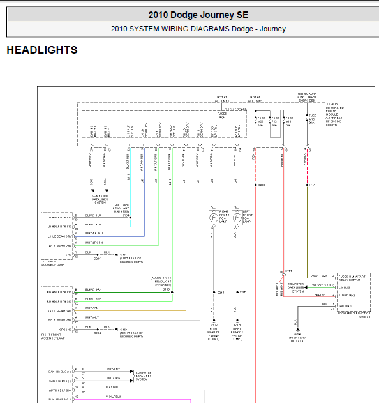Click the 'WHT/VIO' wire label
Screen dimensions: 379x403
[x=112, y=387]
